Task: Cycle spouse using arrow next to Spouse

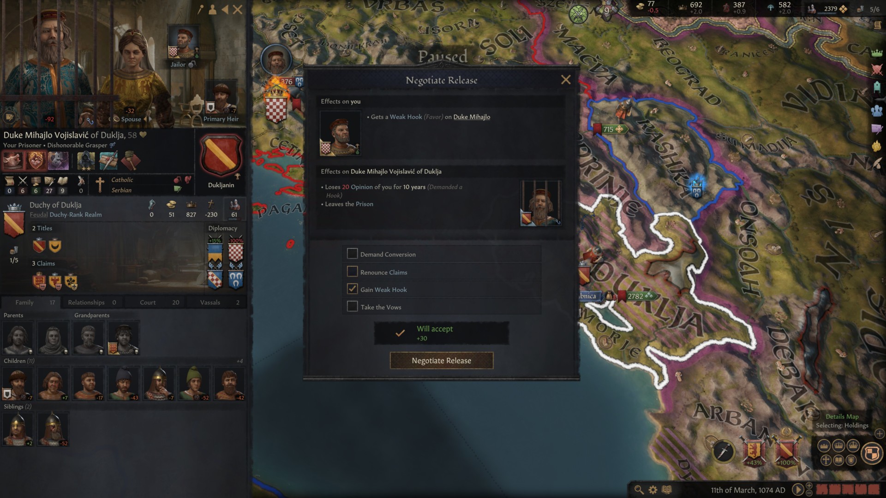Action: pos(148,119)
